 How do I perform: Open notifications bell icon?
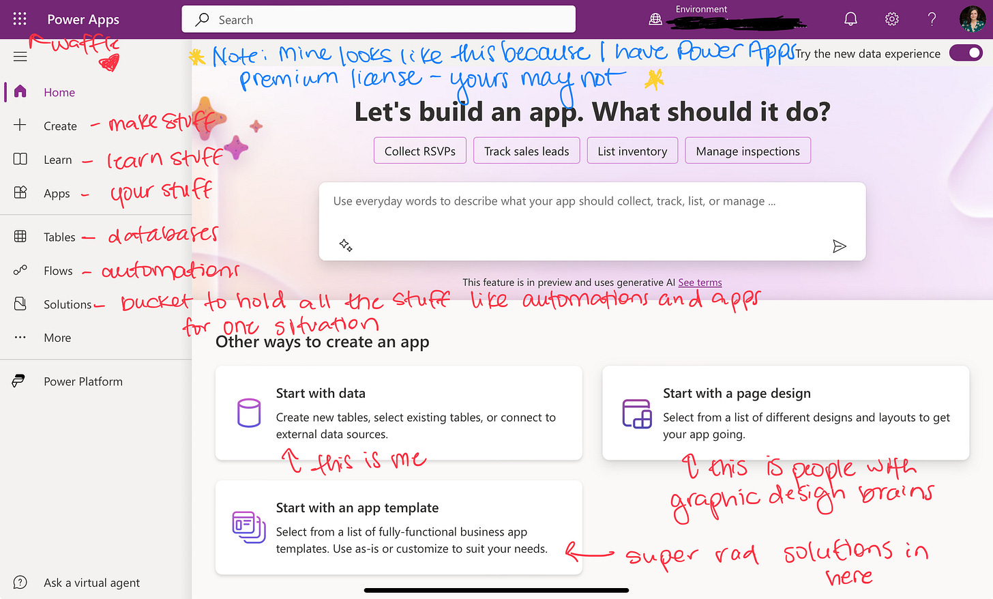(850, 19)
